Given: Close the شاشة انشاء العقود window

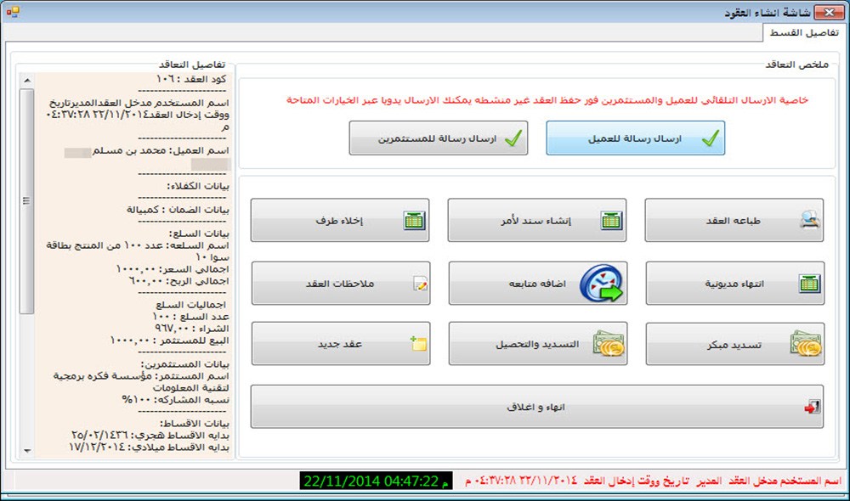Looking at the screenshot, I should 823,11.
